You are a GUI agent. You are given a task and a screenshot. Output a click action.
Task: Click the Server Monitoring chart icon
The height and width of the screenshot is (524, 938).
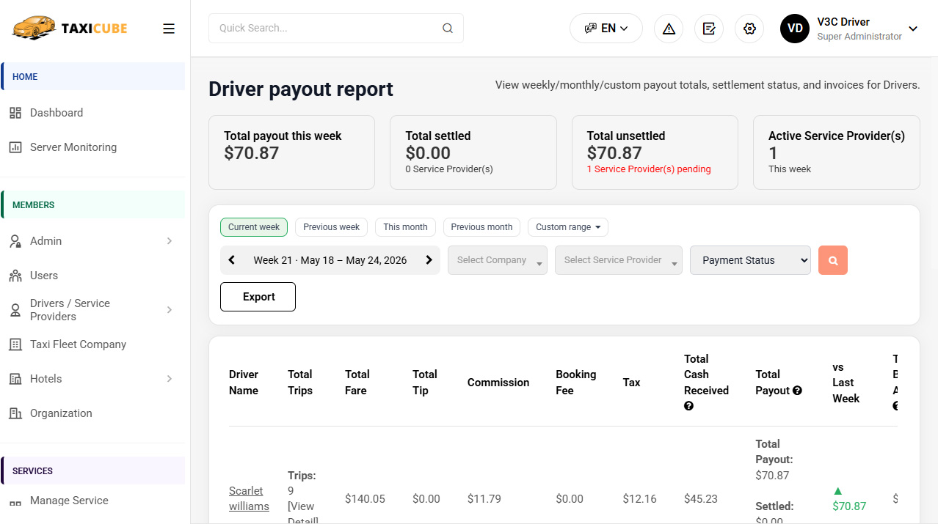15,147
